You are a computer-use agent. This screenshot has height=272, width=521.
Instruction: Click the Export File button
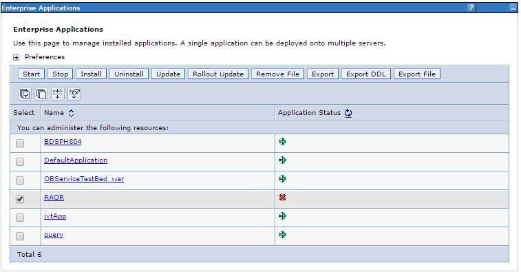417,74
